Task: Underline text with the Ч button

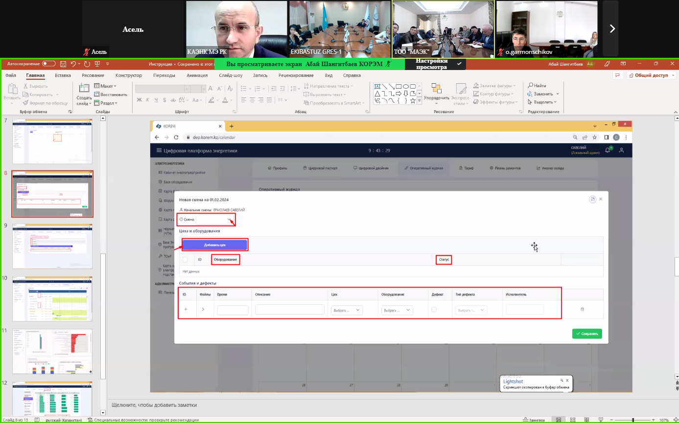Action: point(156,99)
